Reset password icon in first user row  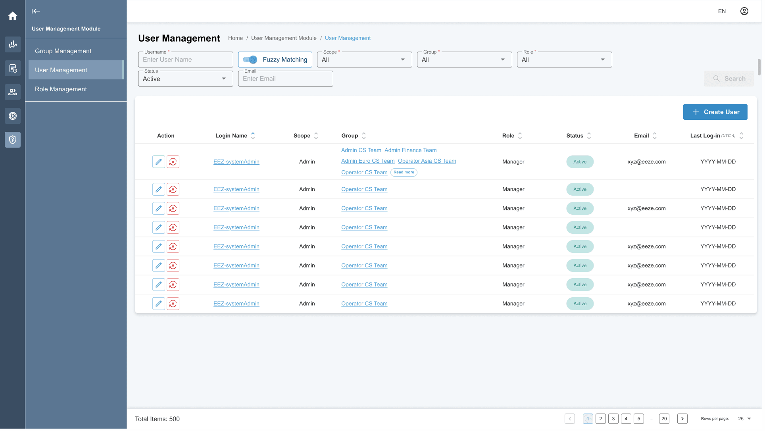173,162
